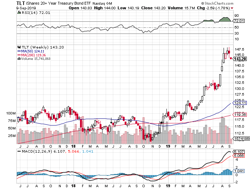Viewport: 250px width, 189px height.
Task: Click the iShares 20+ Year Treasury Bond ETF name
Action: click(x=59, y=3)
